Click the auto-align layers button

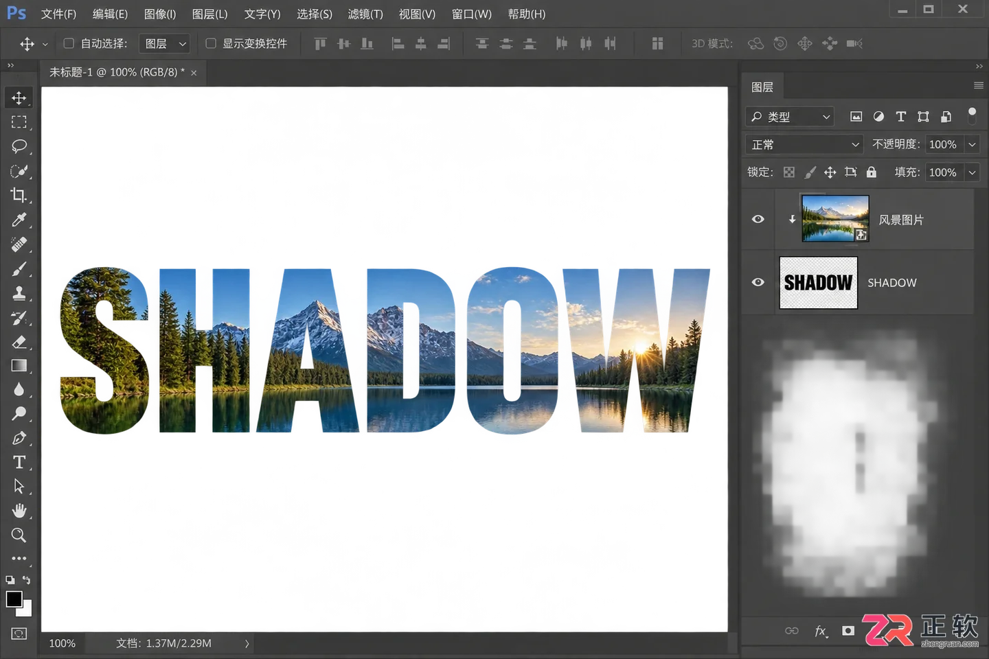pyautogui.click(x=657, y=44)
